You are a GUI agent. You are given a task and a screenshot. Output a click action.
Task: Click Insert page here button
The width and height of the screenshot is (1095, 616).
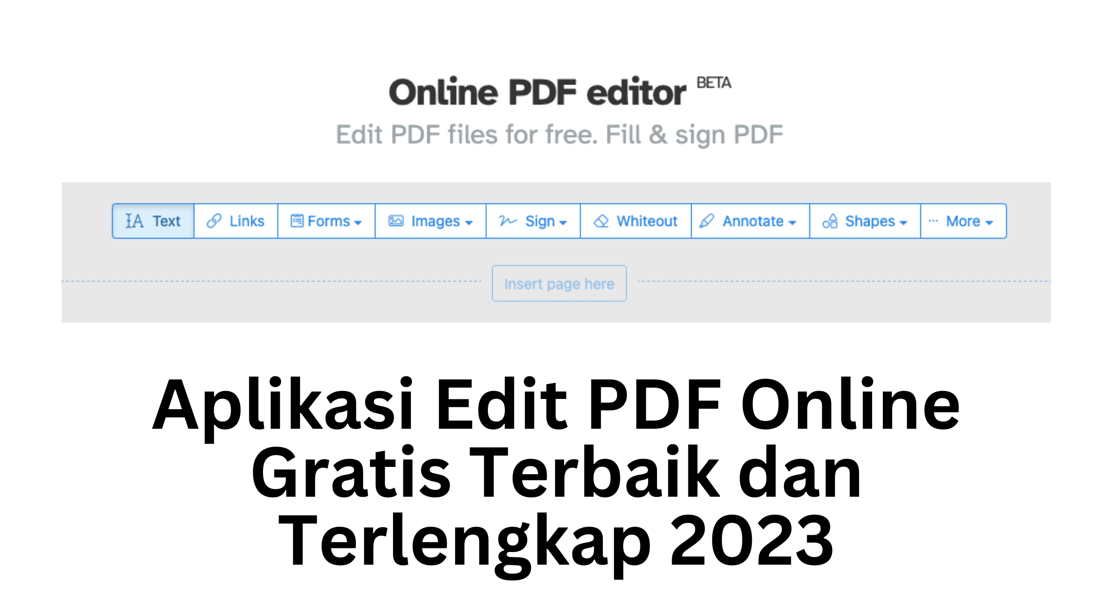[x=560, y=285]
